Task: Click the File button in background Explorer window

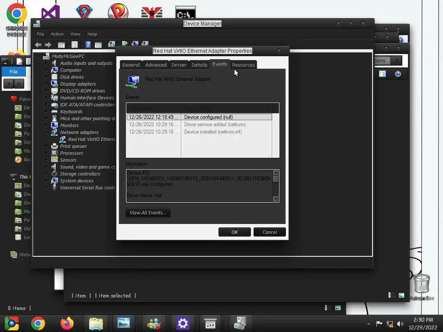Action: click(x=13, y=72)
